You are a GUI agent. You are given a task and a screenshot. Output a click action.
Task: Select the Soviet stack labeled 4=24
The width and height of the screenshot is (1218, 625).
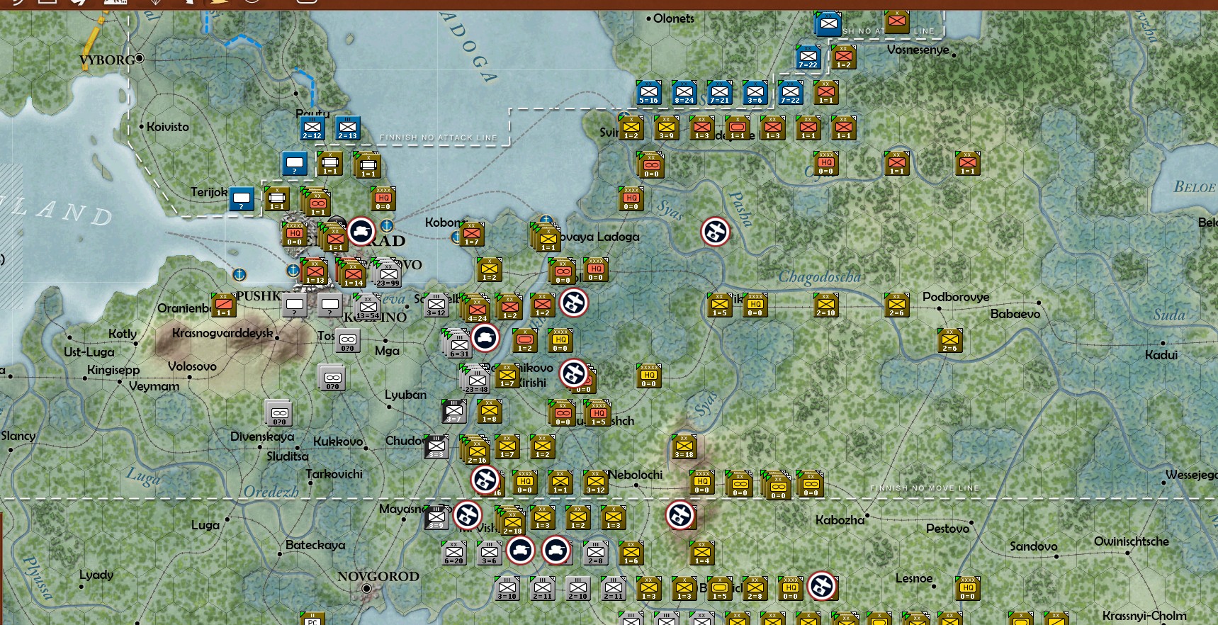point(476,310)
